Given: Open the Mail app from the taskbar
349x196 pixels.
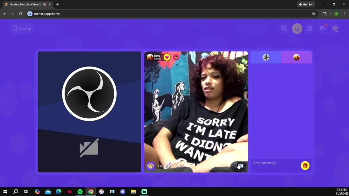Looking at the screenshot, I should (48, 192).
